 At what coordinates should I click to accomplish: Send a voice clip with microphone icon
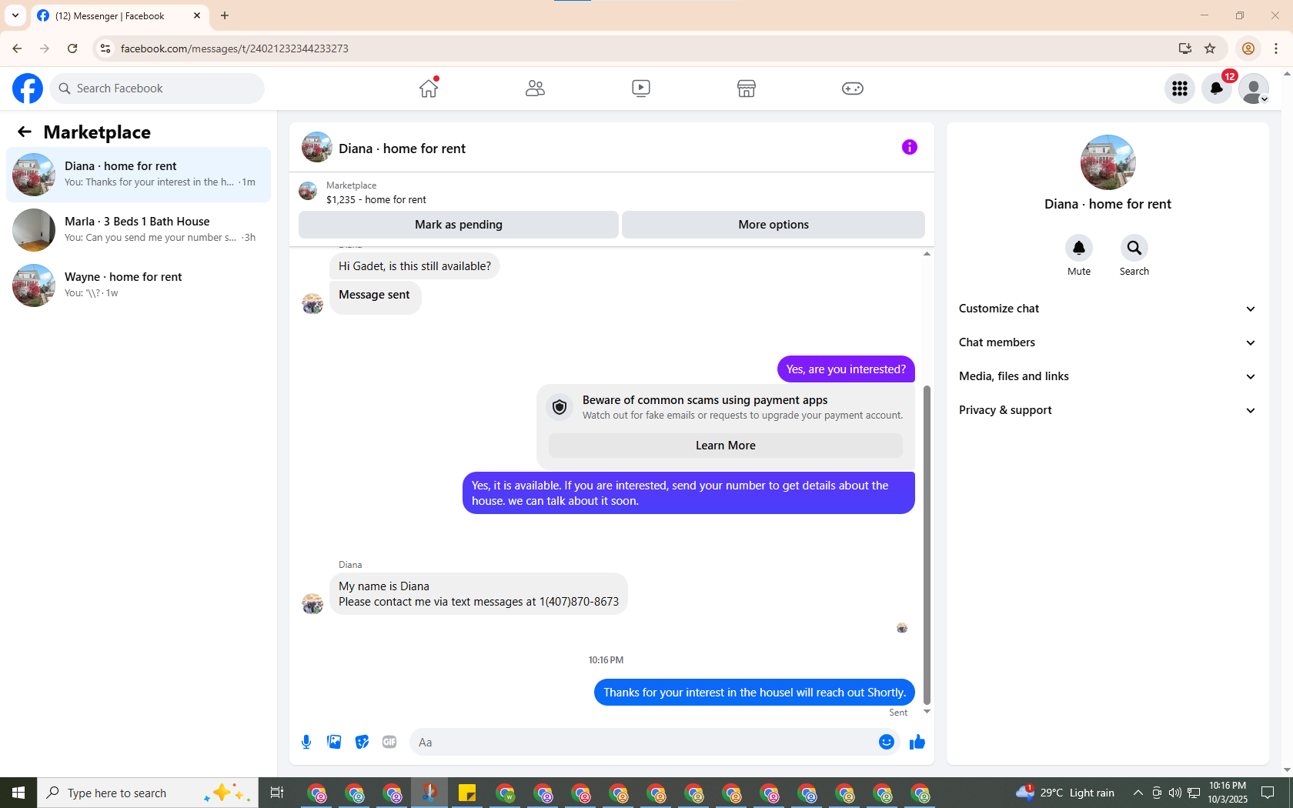tap(306, 742)
